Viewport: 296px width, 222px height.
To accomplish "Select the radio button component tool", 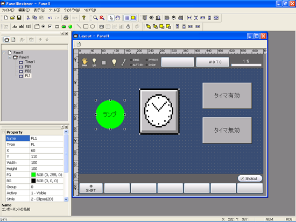I will [44, 26].
